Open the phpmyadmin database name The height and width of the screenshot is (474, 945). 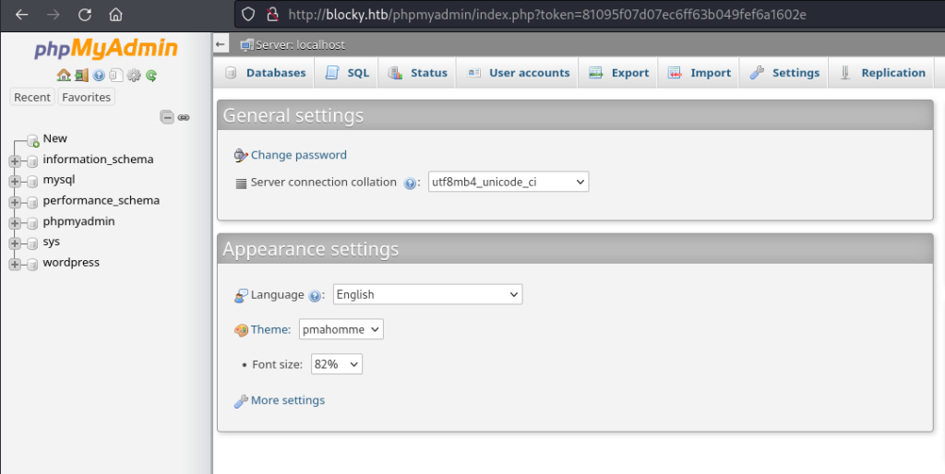(x=79, y=221)
